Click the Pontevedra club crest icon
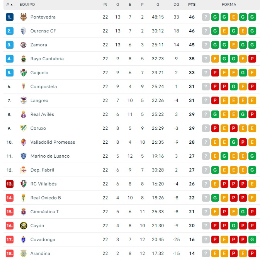The height and width of the screenshot is (260, 260). point(23,17)
